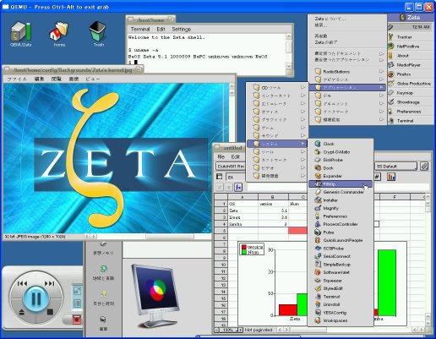Open the home folder desktop icon

[59, 34]
